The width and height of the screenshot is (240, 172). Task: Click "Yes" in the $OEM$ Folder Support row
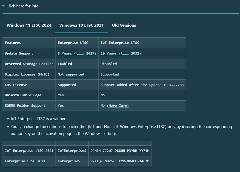click(77, 106)
